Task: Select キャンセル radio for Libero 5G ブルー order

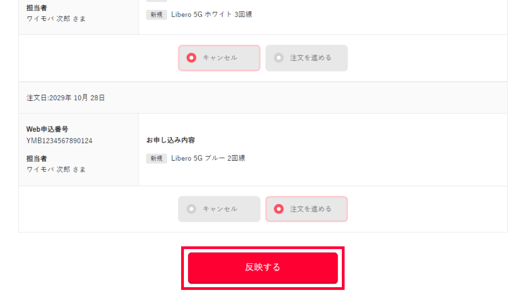Action: click(219, 209)
